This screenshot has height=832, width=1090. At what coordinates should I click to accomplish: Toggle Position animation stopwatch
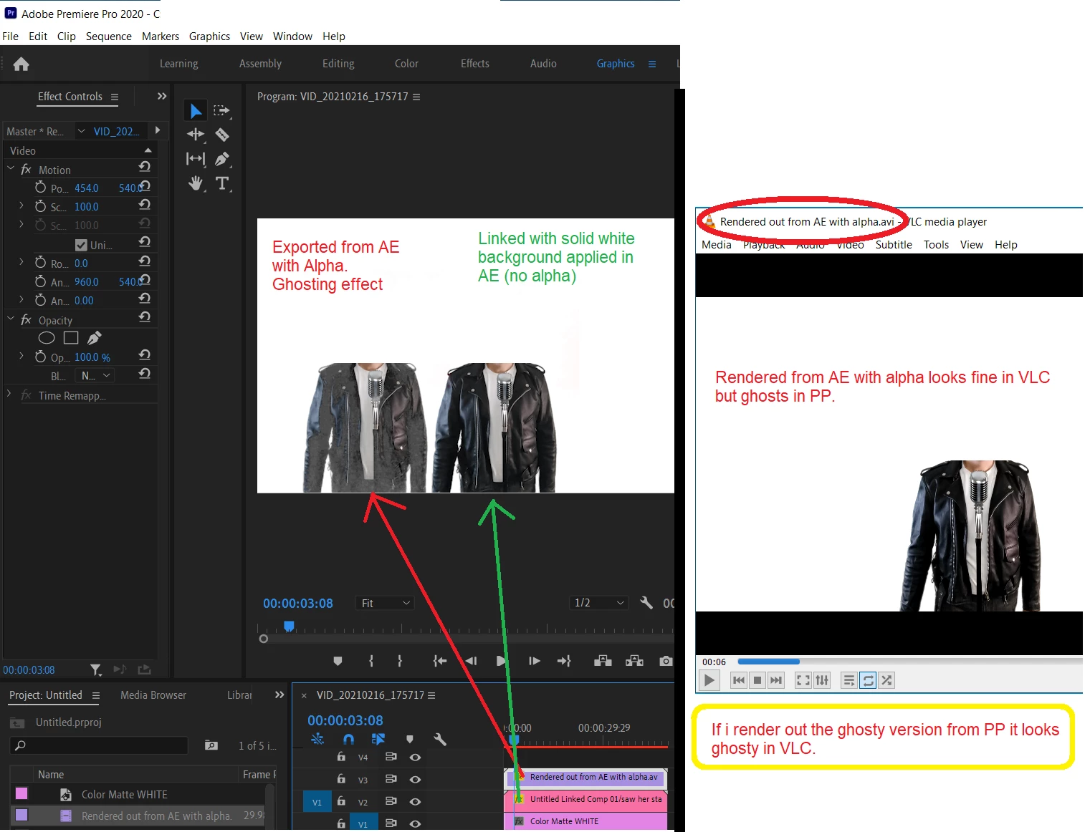pyautogui.click(x=40, y=187)
